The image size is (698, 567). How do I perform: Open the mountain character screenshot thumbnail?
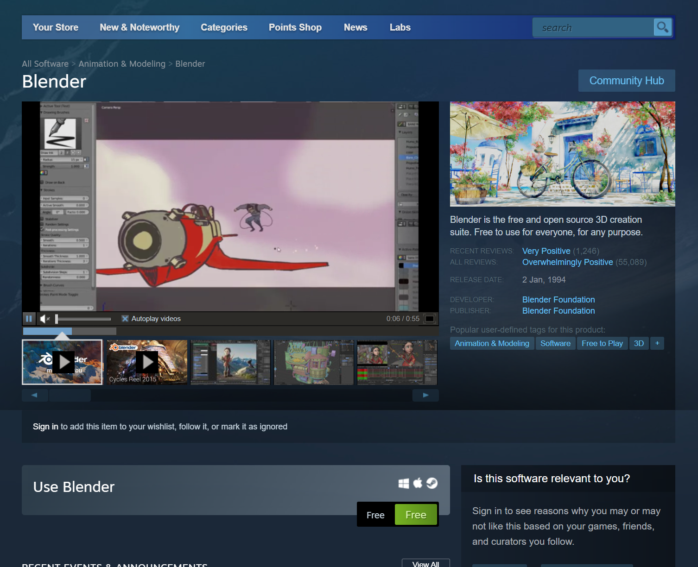coord(230,362)
